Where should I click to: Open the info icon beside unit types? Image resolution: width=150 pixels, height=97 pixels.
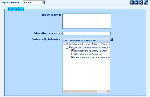(x=112, y=39)
